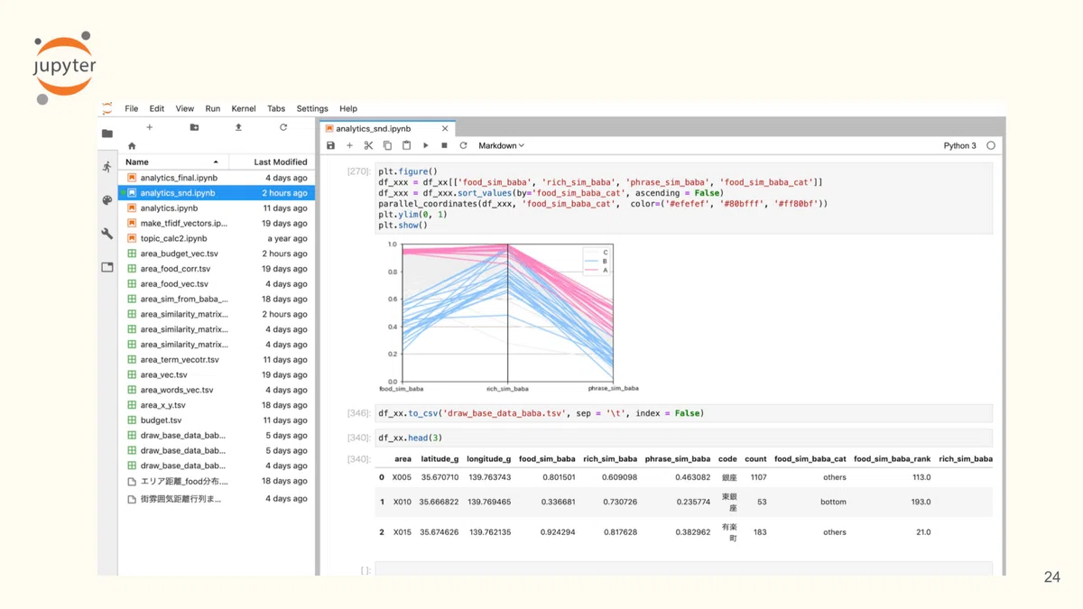Select area_term_vecotr.tsv file
The height and width of the screenshot is (609, 1083).
pyautogui.click(x=217, y=359)
